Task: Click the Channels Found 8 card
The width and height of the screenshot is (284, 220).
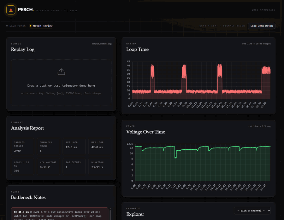Action: click(x=48, y=146)
